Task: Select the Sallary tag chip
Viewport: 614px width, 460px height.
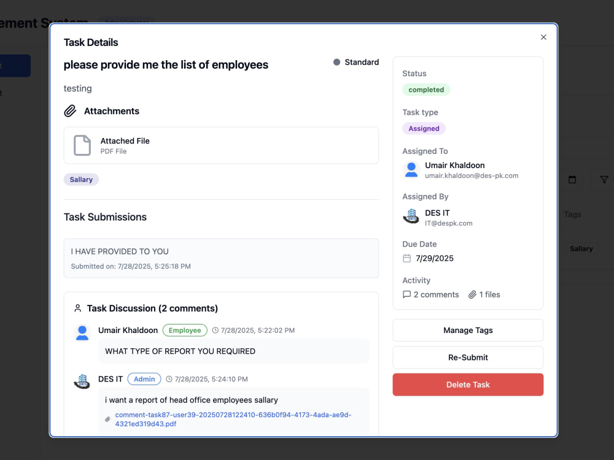Action: click(81, 180)
